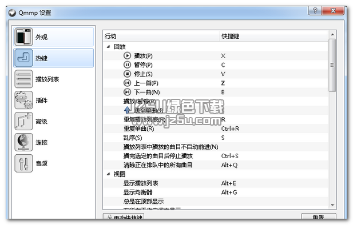Click the previous-track icon beside 上一首(P)
This screenshot has width=353, height=225.
click(127, 83)
